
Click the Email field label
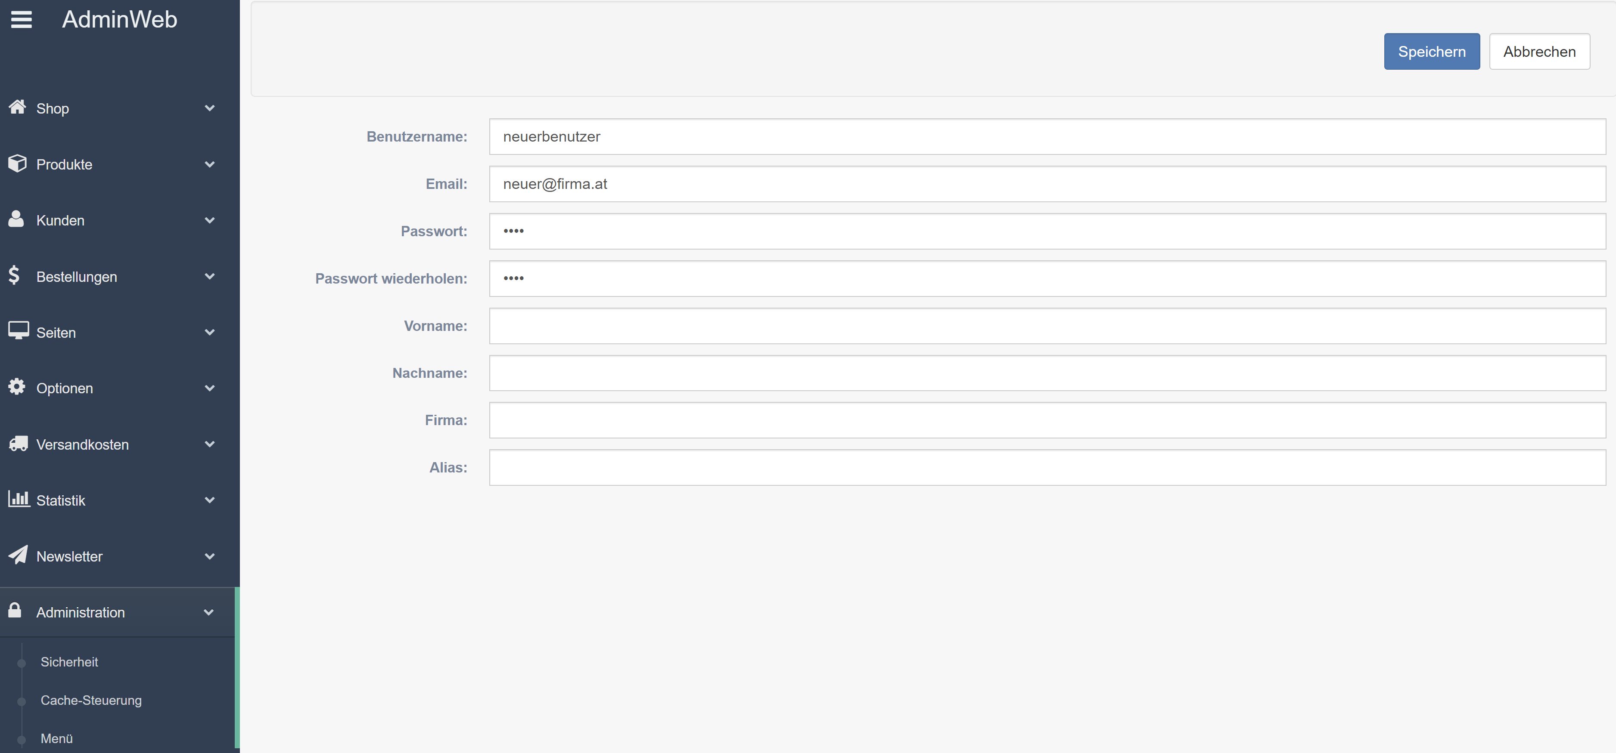[x=446, y=184]
